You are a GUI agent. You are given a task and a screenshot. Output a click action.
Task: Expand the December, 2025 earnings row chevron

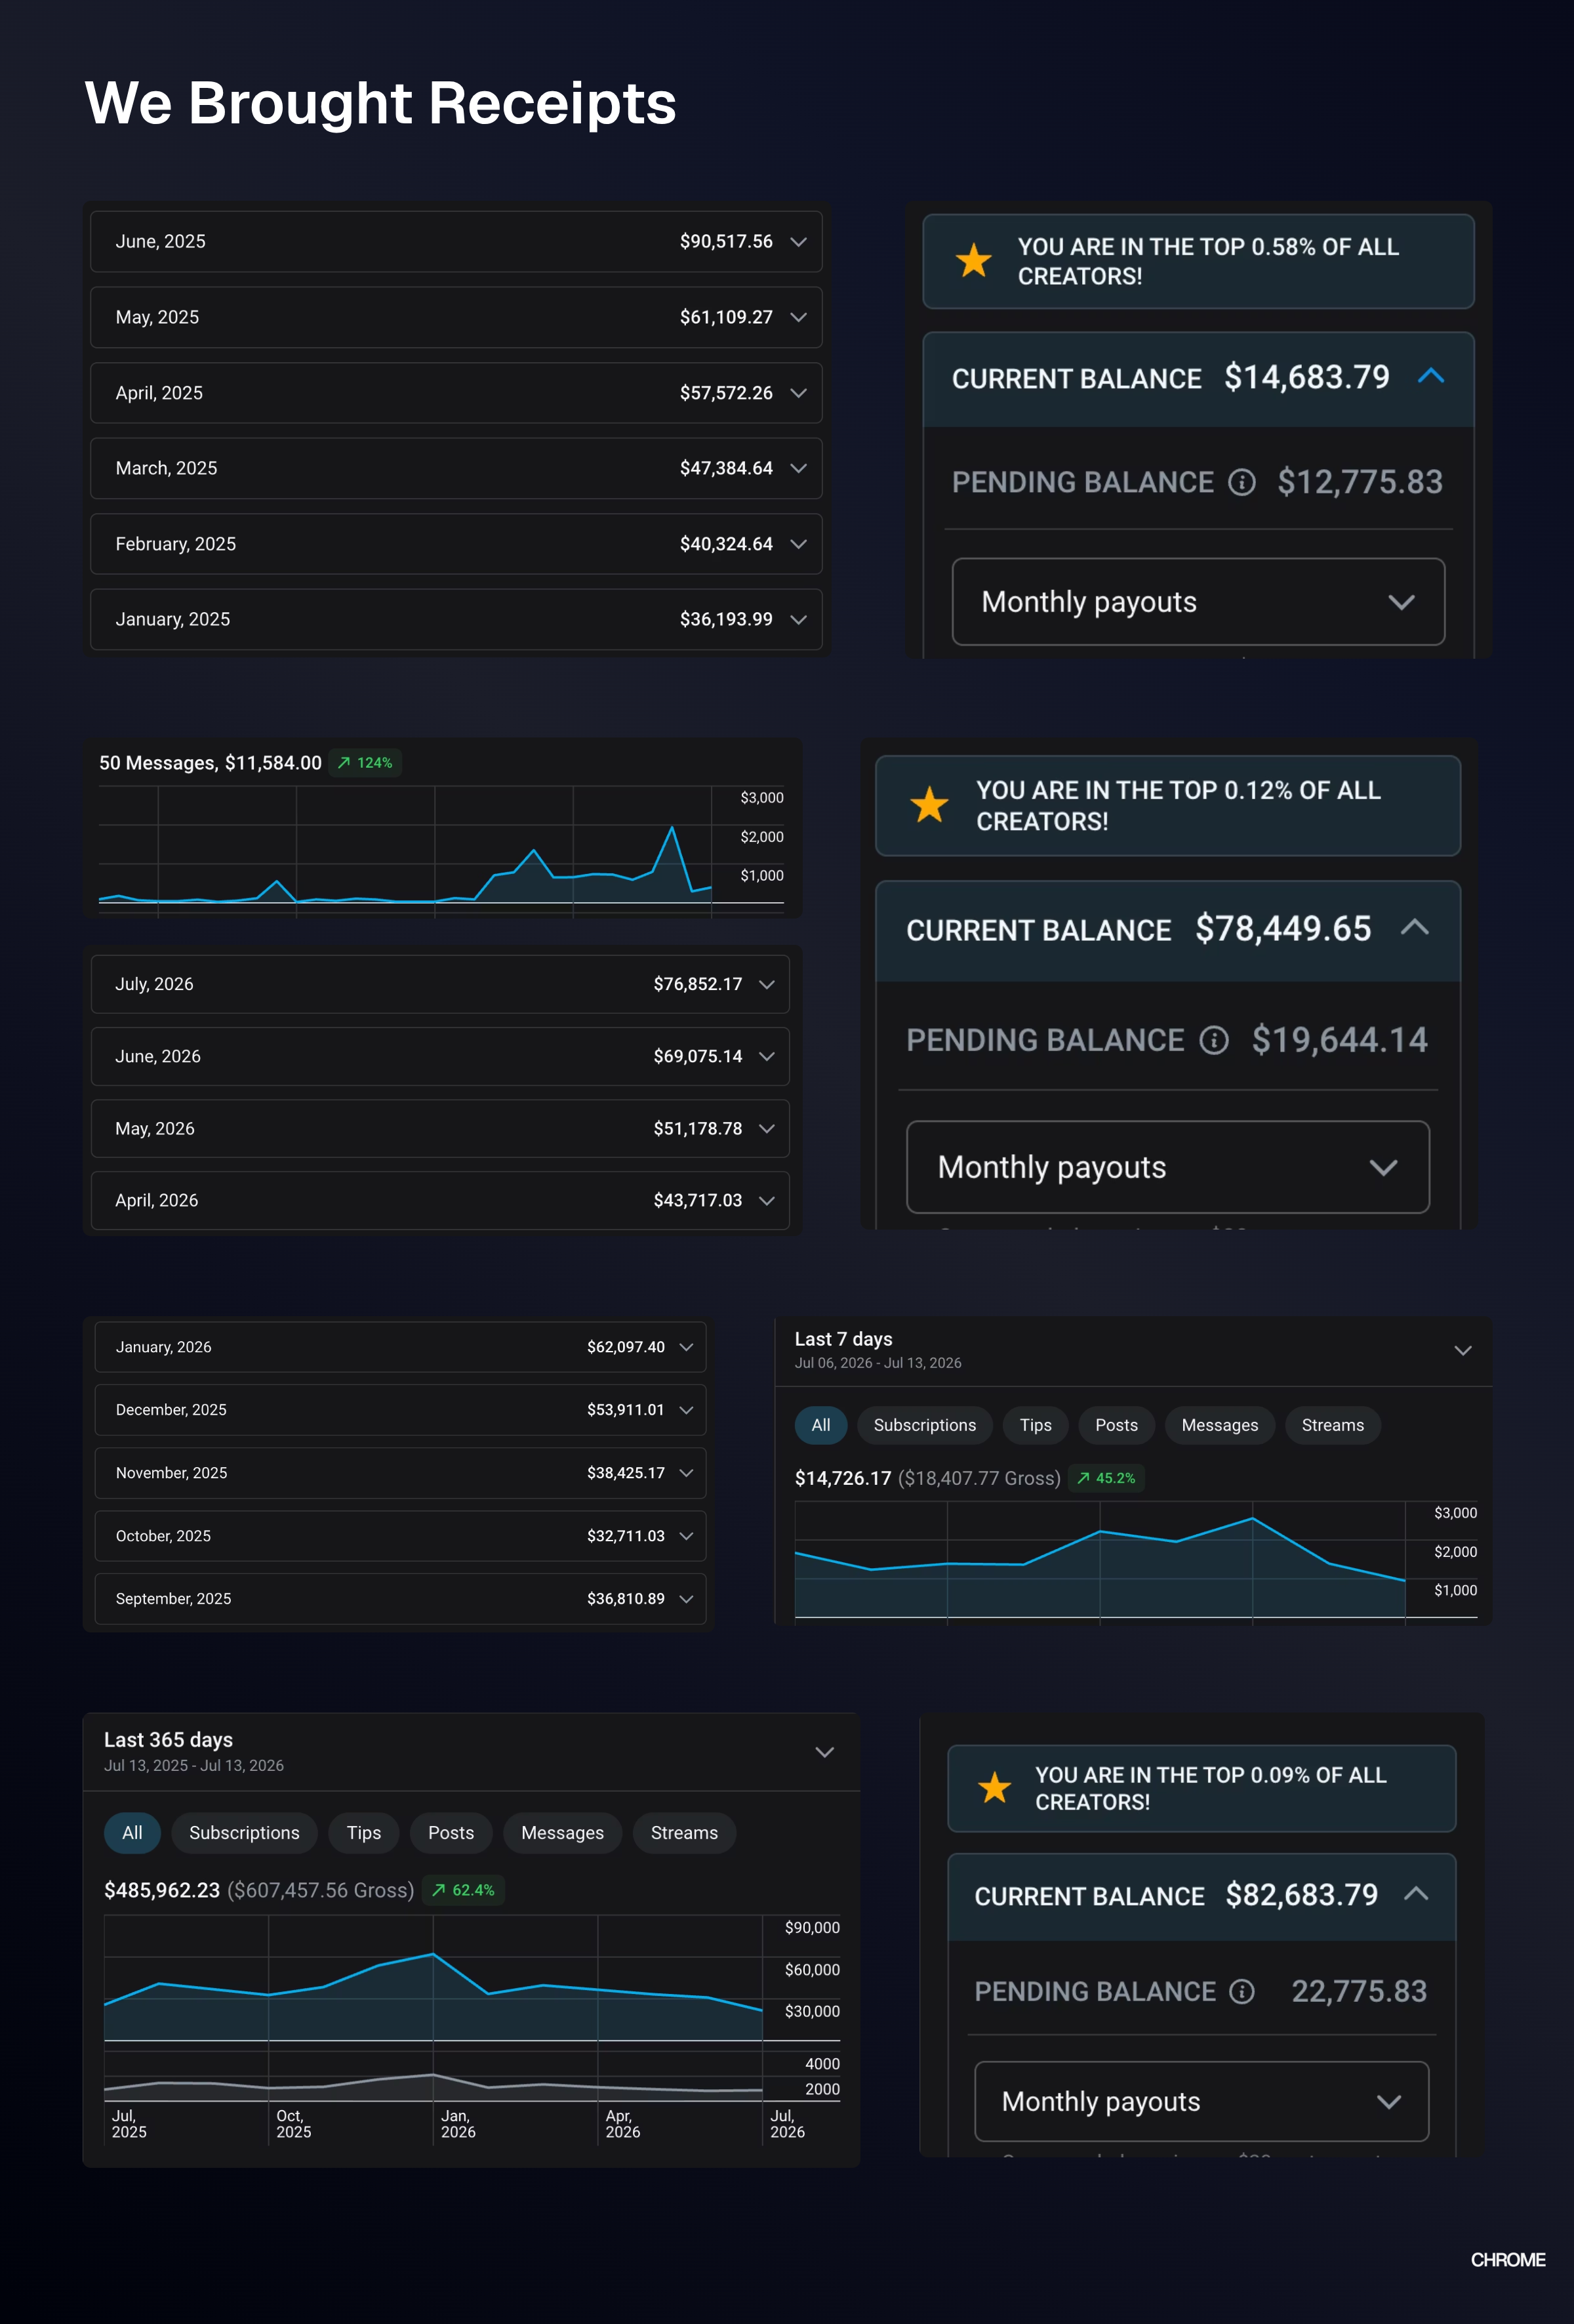[x=687, y=1410]
